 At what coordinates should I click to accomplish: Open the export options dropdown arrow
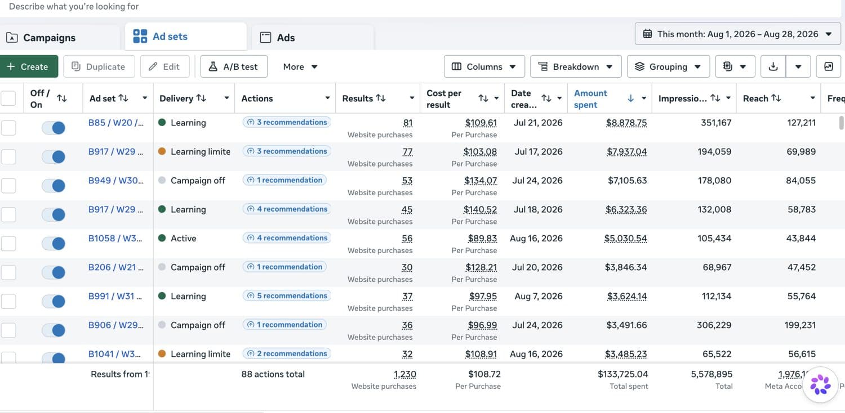click(x=798, y=66)
